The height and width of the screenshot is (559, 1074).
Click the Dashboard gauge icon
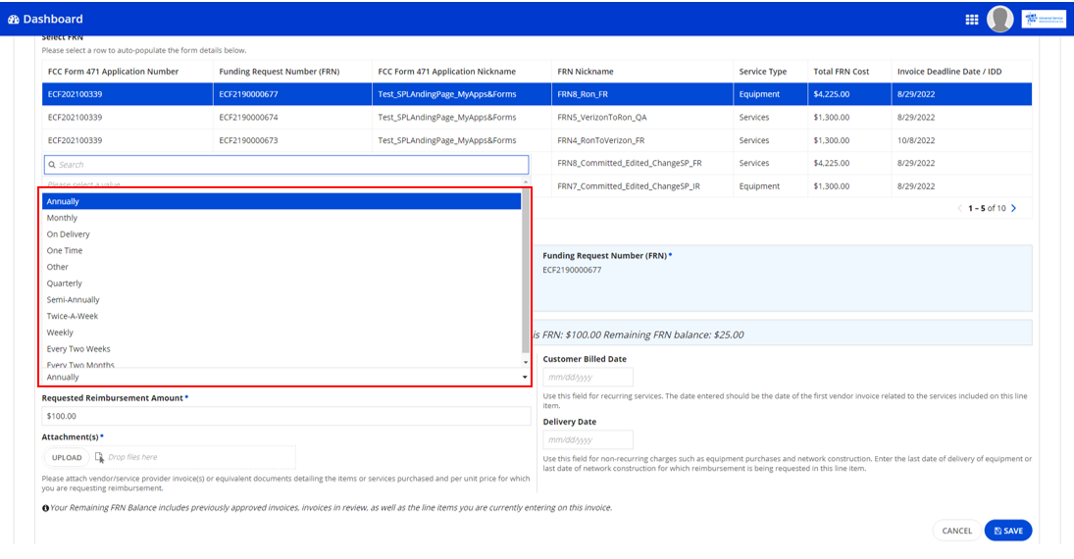click(x=13, y=20)
